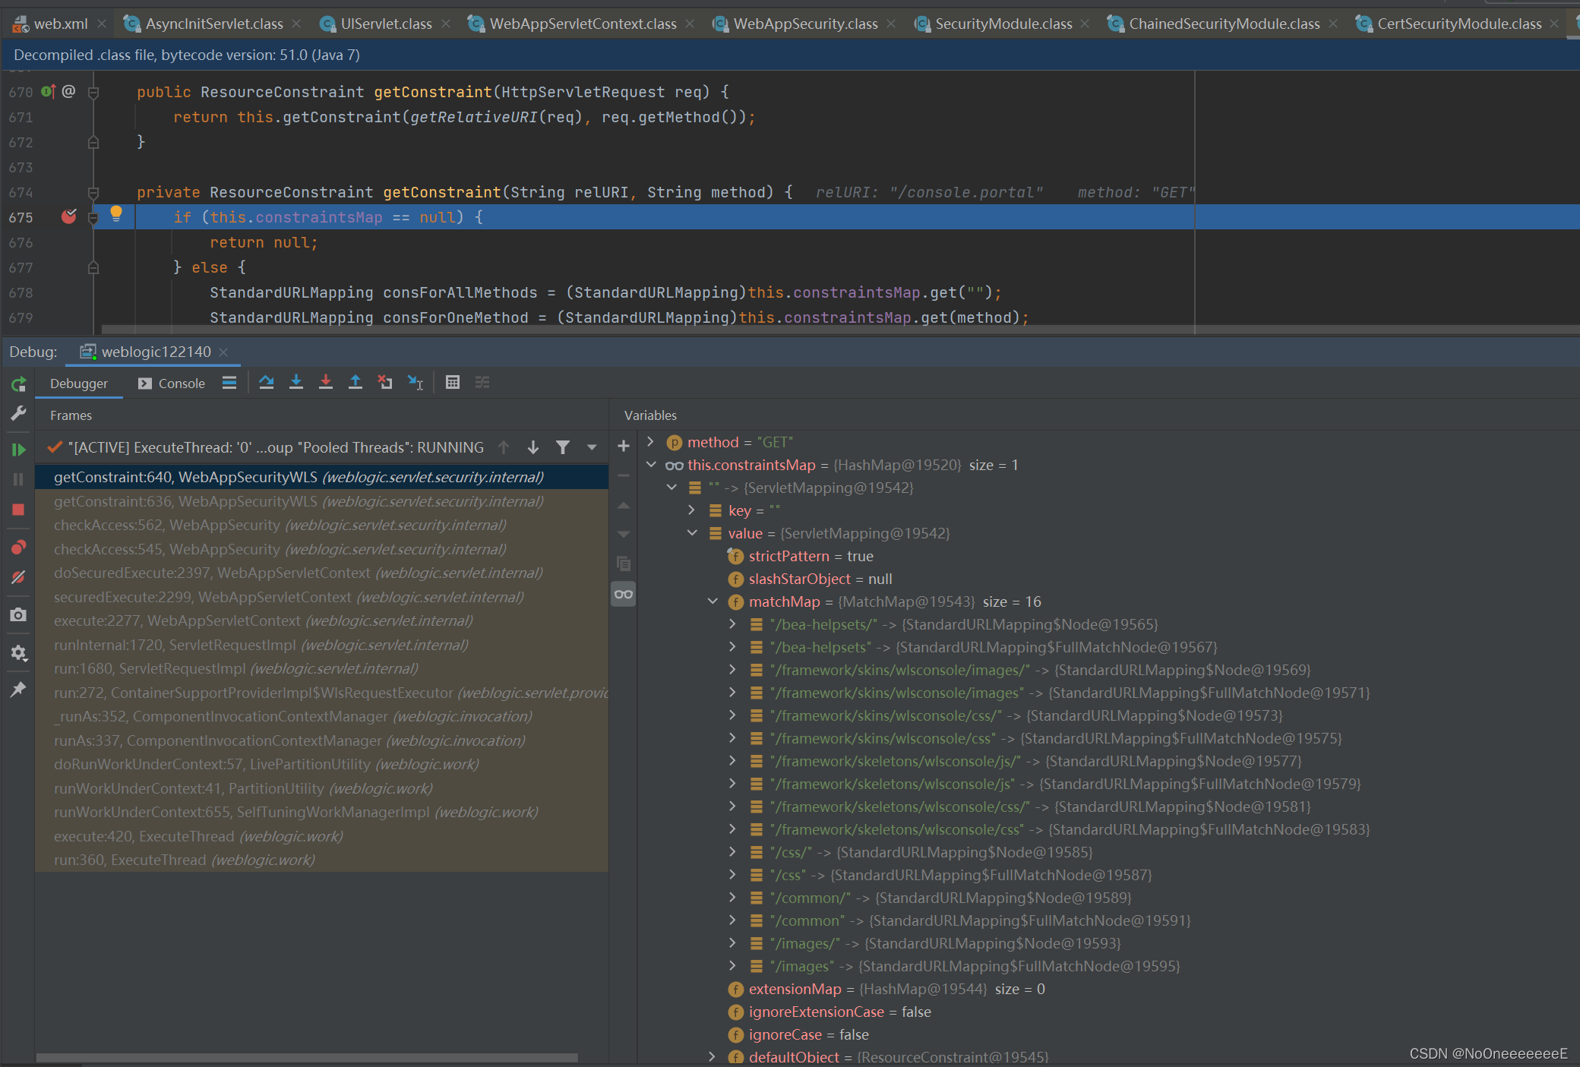Select frame checkAccess:562, WebAppSecurity
This screenshot has width=1580, height=1067.
pos(322,525)
